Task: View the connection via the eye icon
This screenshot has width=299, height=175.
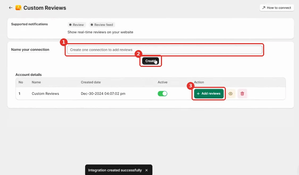Action: 231,94
